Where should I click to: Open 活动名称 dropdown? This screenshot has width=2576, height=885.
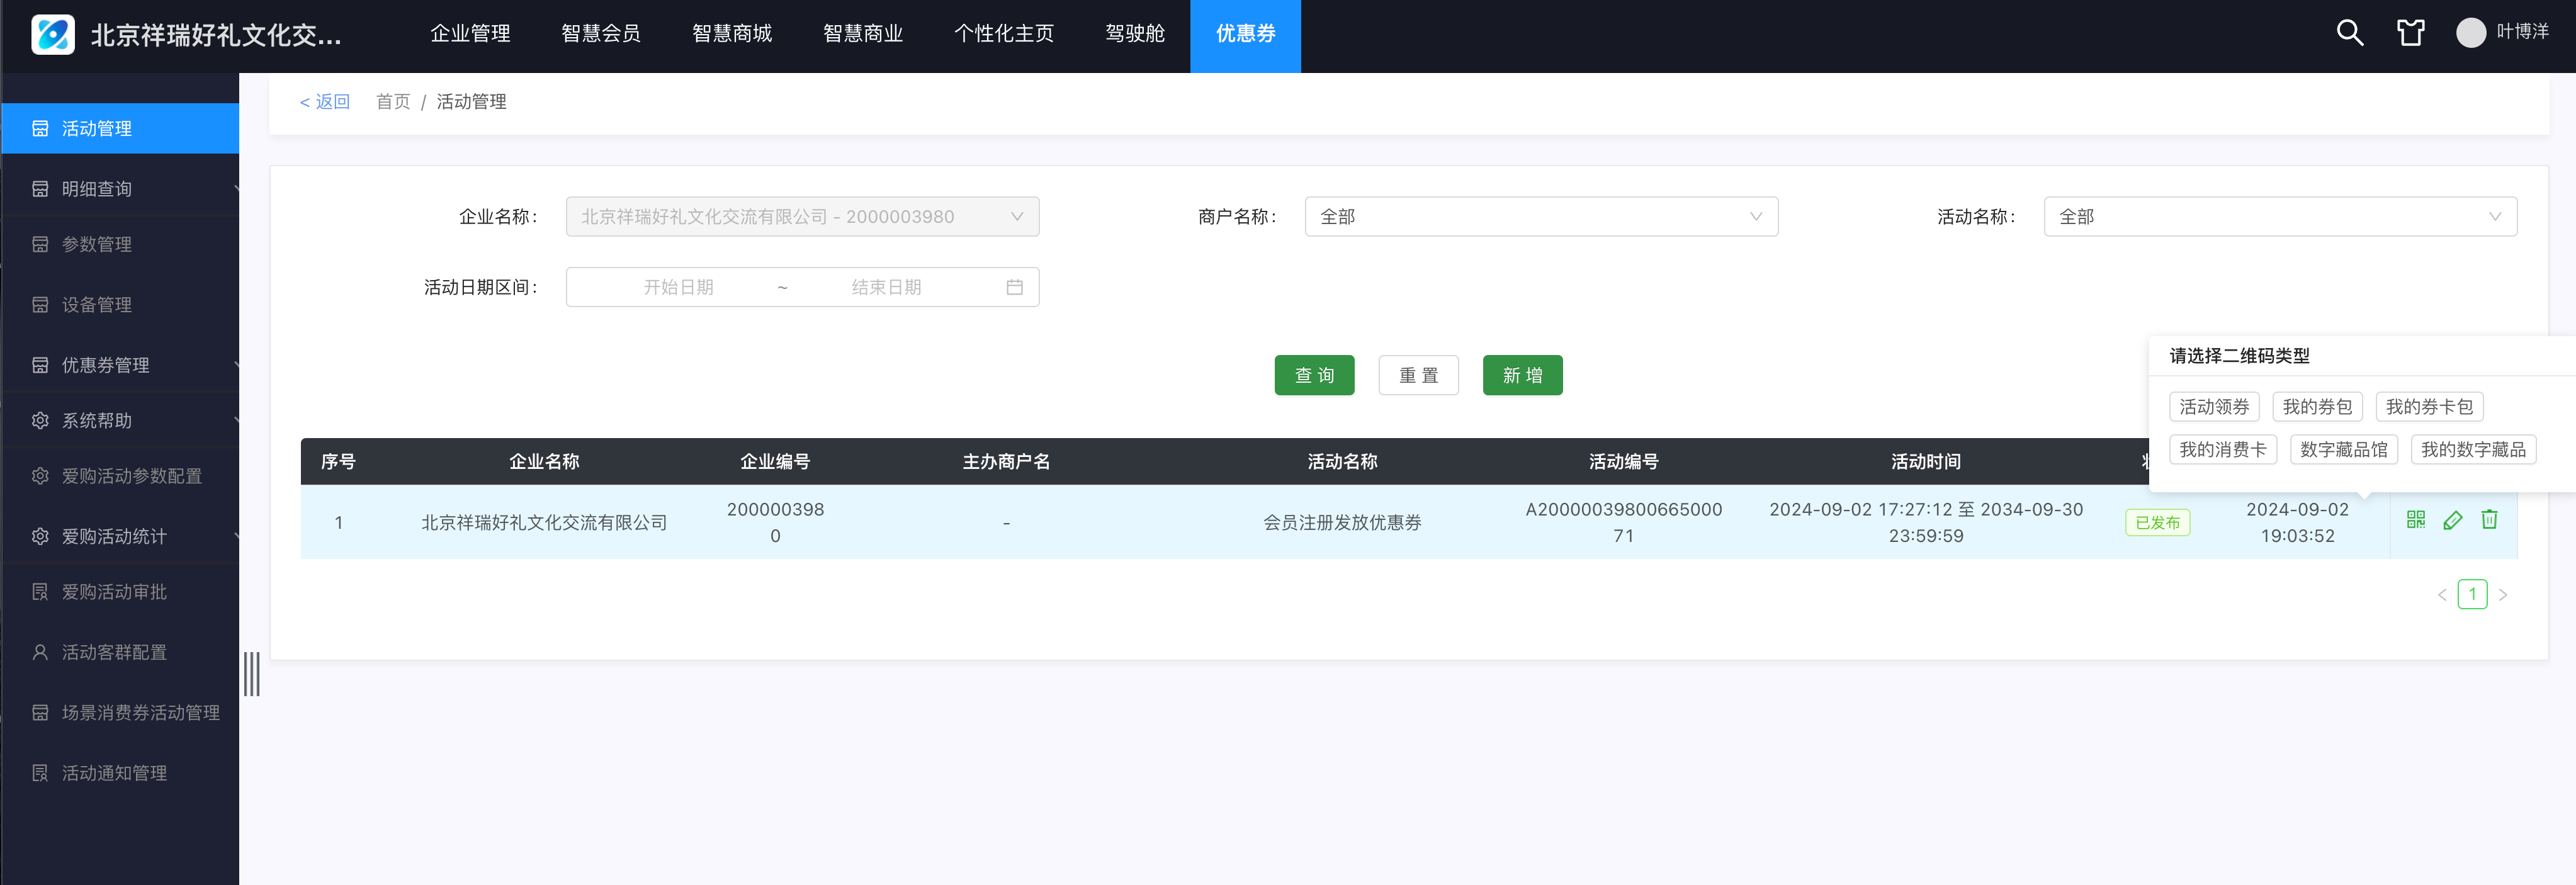pos(2280,216)
